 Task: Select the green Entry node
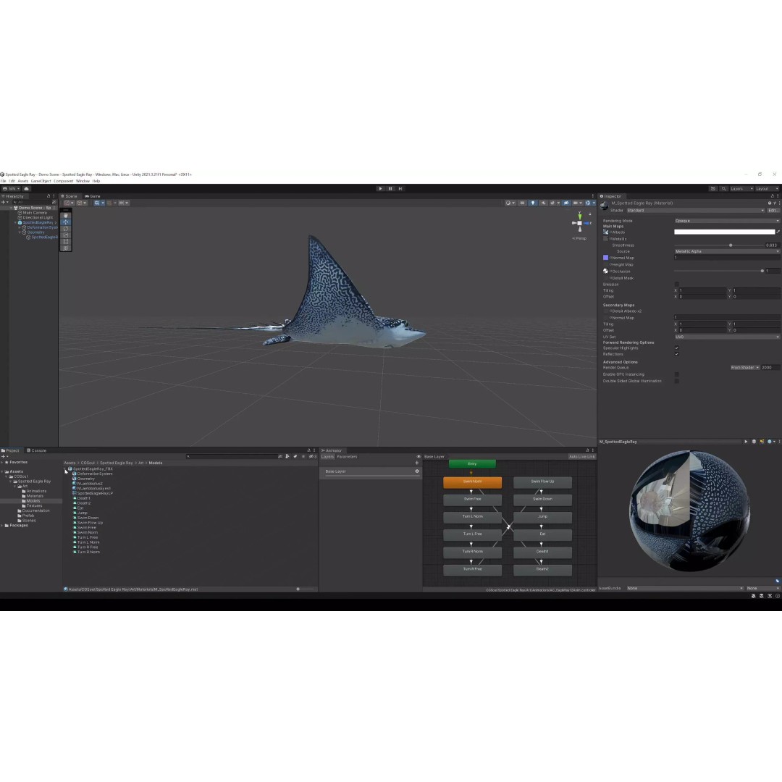[x=472, y=464]
